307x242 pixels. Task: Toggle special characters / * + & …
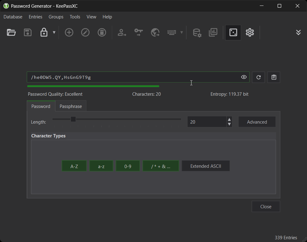(x=161, y=166)
